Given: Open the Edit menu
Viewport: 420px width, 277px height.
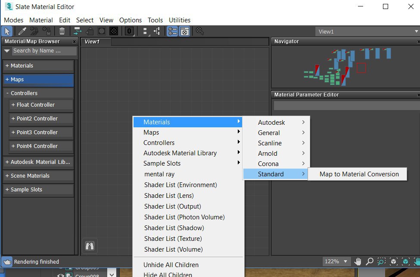Looking at the screenshot, I should 65,20.
